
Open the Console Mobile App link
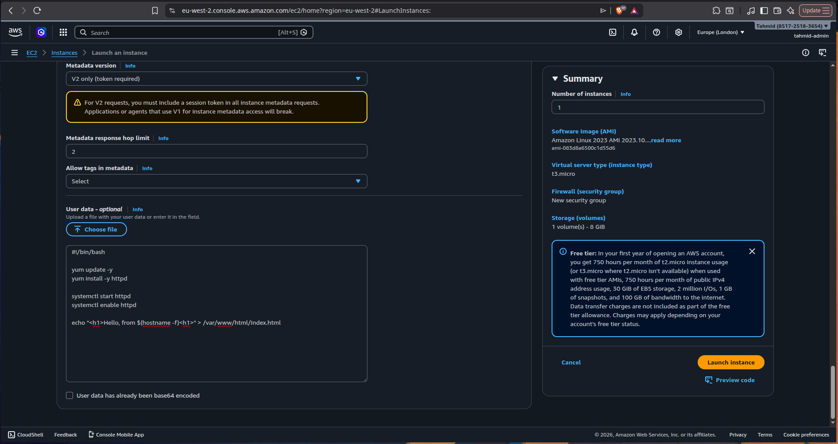(x=116, y=435)
